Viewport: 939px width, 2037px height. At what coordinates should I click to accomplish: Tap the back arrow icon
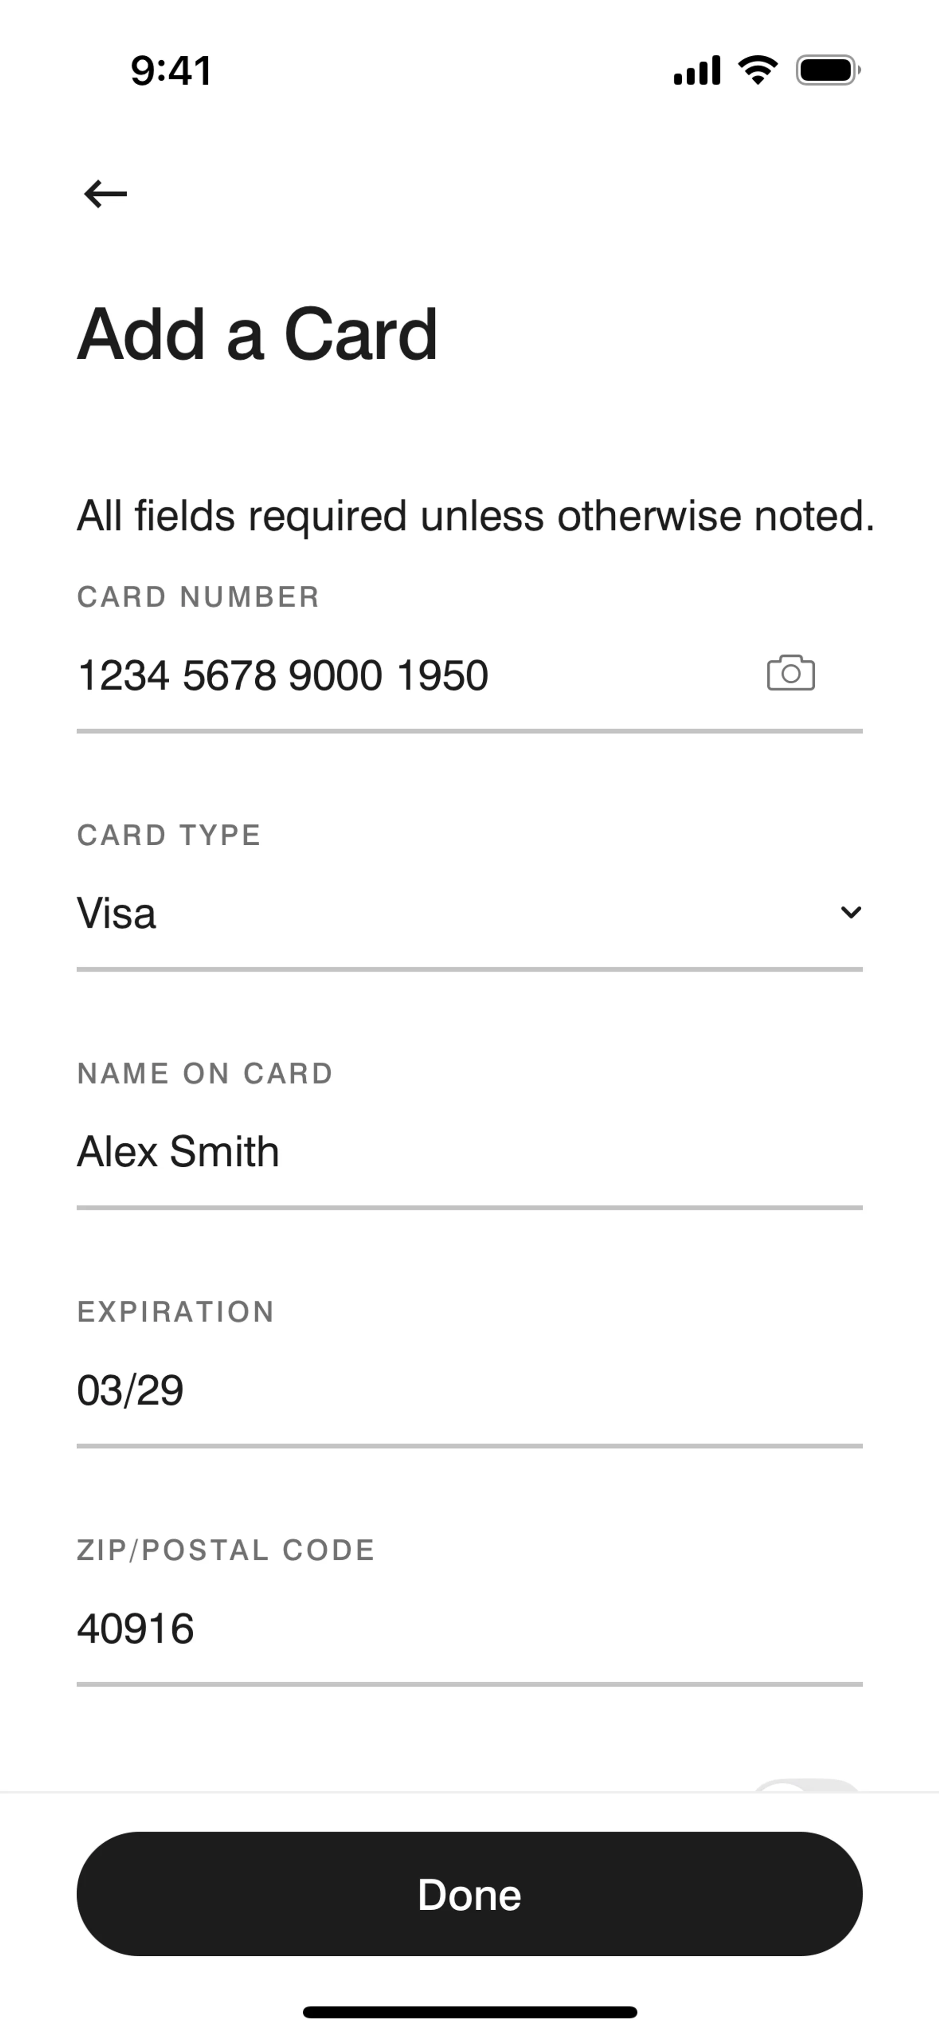[105, 193]
